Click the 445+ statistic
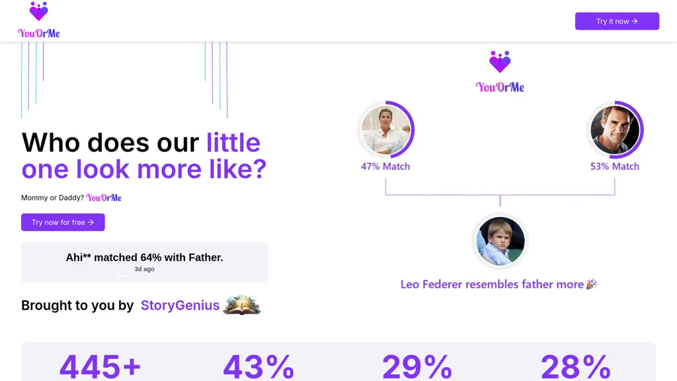This screenshot has width=677, height=381. point(100,366)
